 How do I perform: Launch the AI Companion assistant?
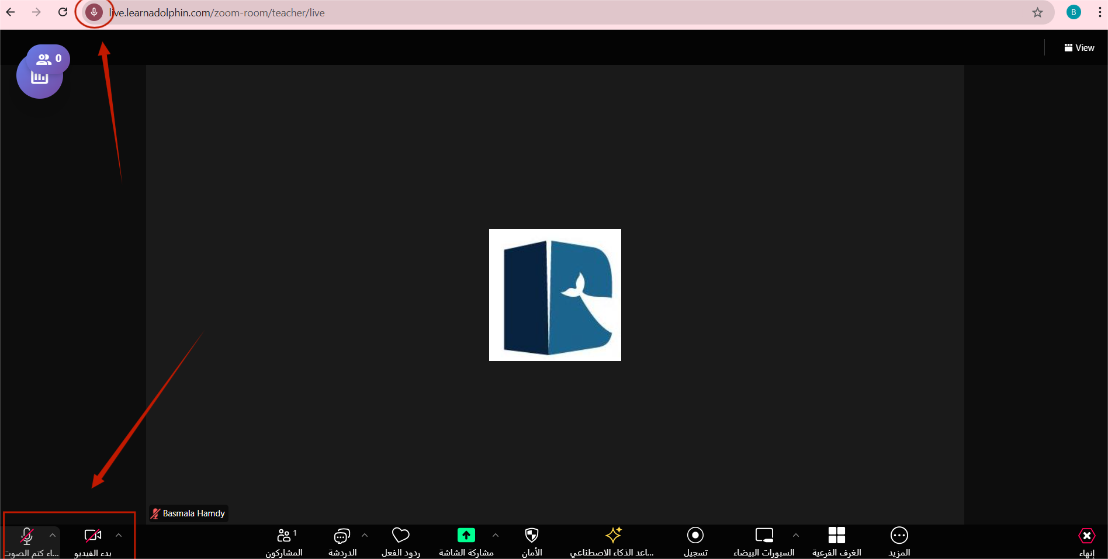click(x=612, y=541)
